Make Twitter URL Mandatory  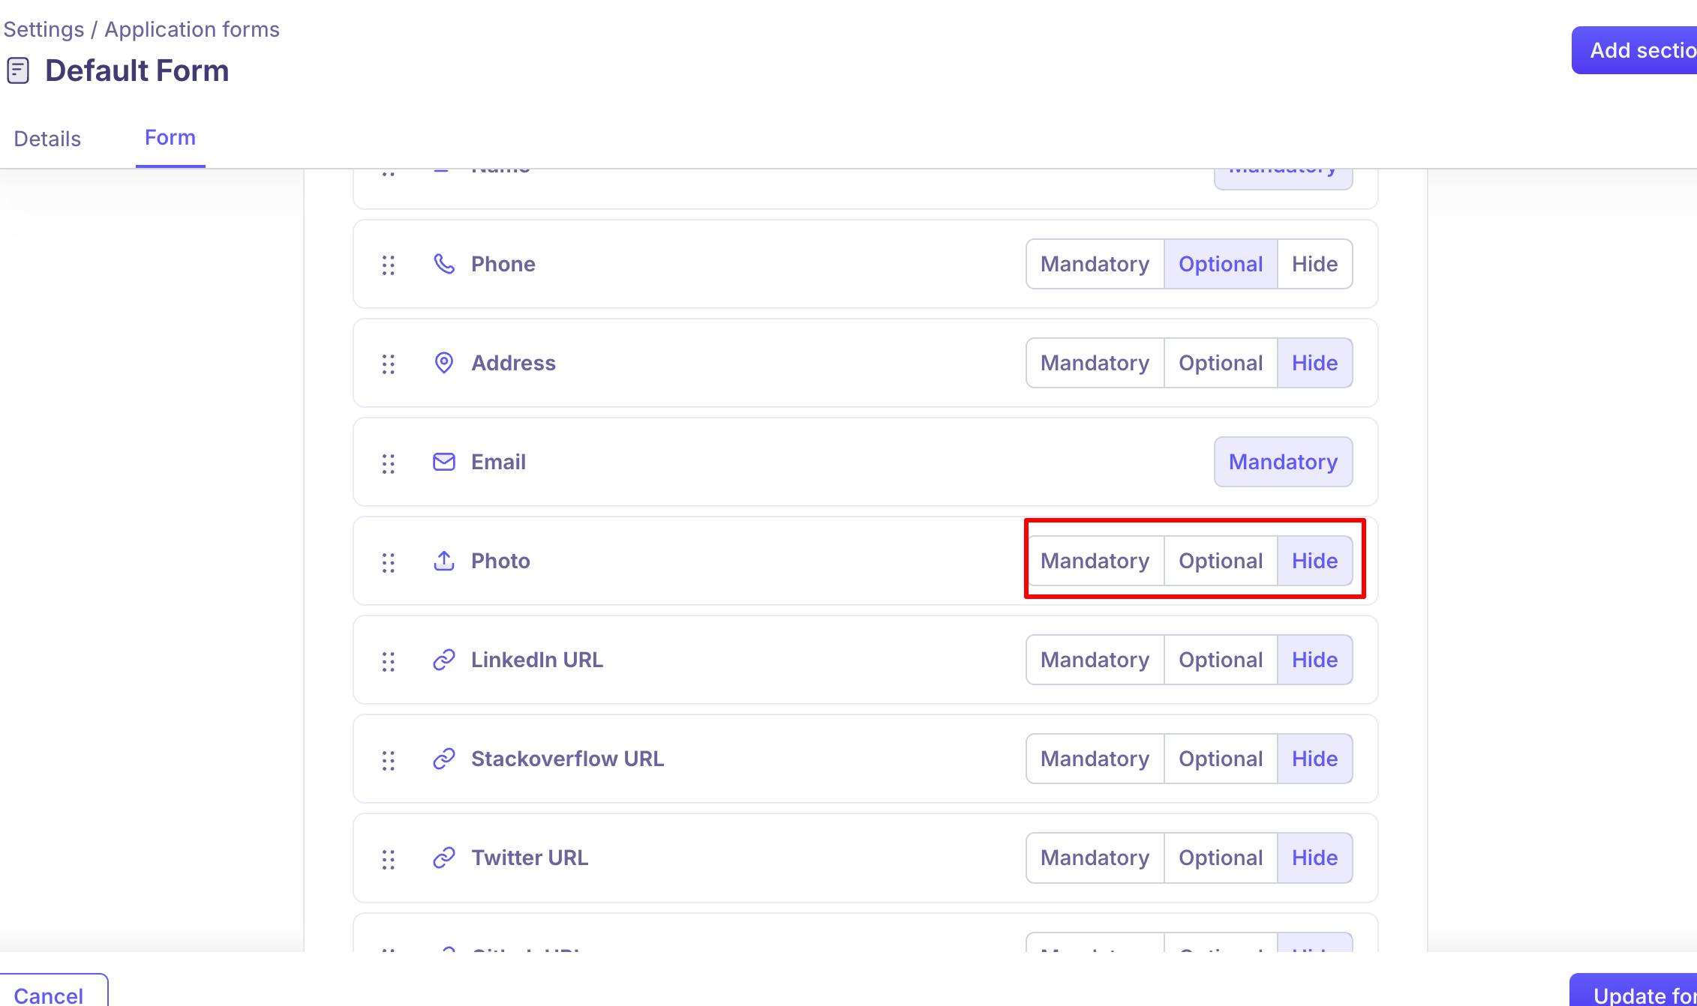pyautogui.click(x=1095, y=858)
